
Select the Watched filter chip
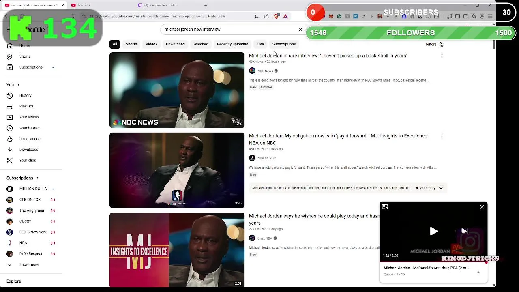click(201, 44)
